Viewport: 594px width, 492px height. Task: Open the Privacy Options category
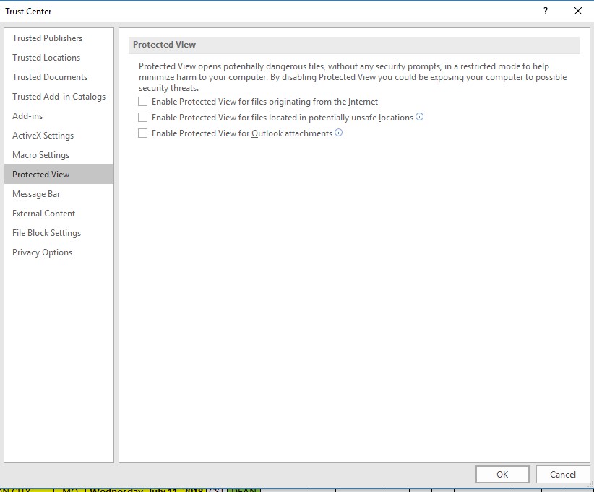[41, 252]
